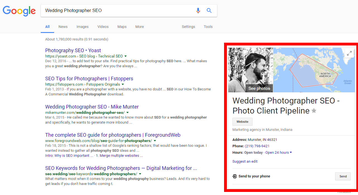Screen dimensions: 358x195
Task: Click the Send button
Action: (x=343, y=176)
